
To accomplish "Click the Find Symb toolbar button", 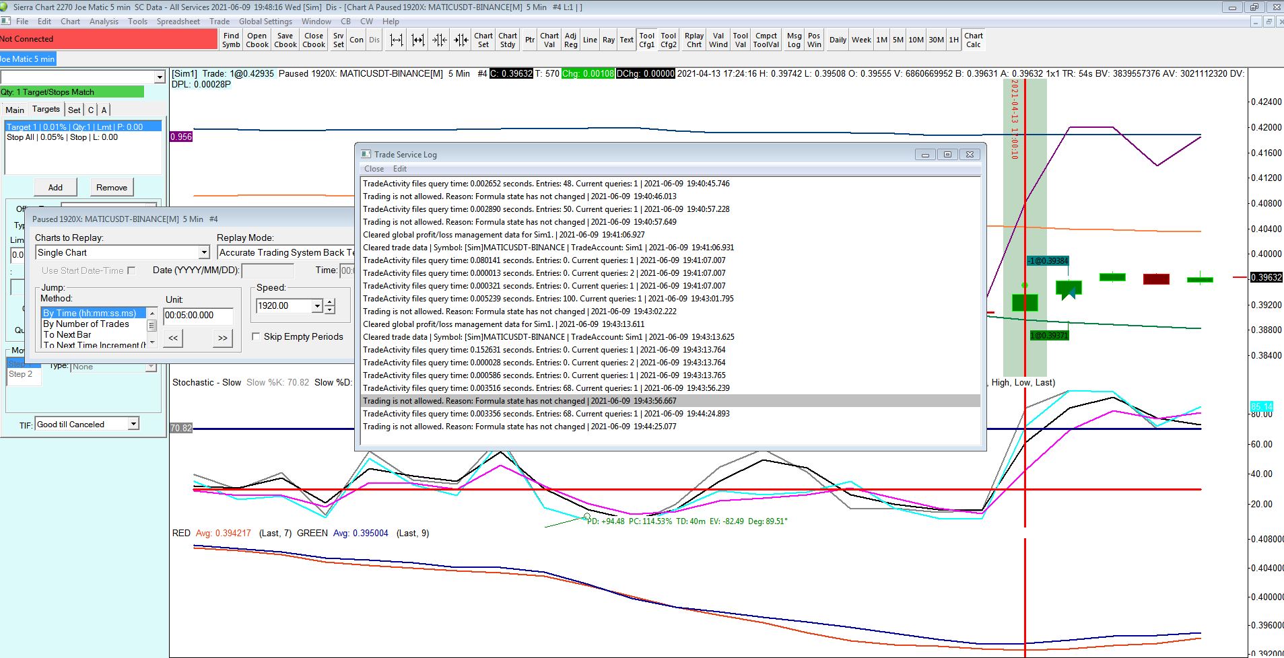I will pos(231,40).
